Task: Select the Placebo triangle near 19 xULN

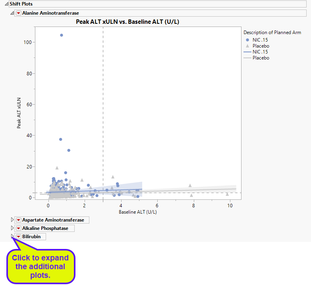Action: (57, 168)
